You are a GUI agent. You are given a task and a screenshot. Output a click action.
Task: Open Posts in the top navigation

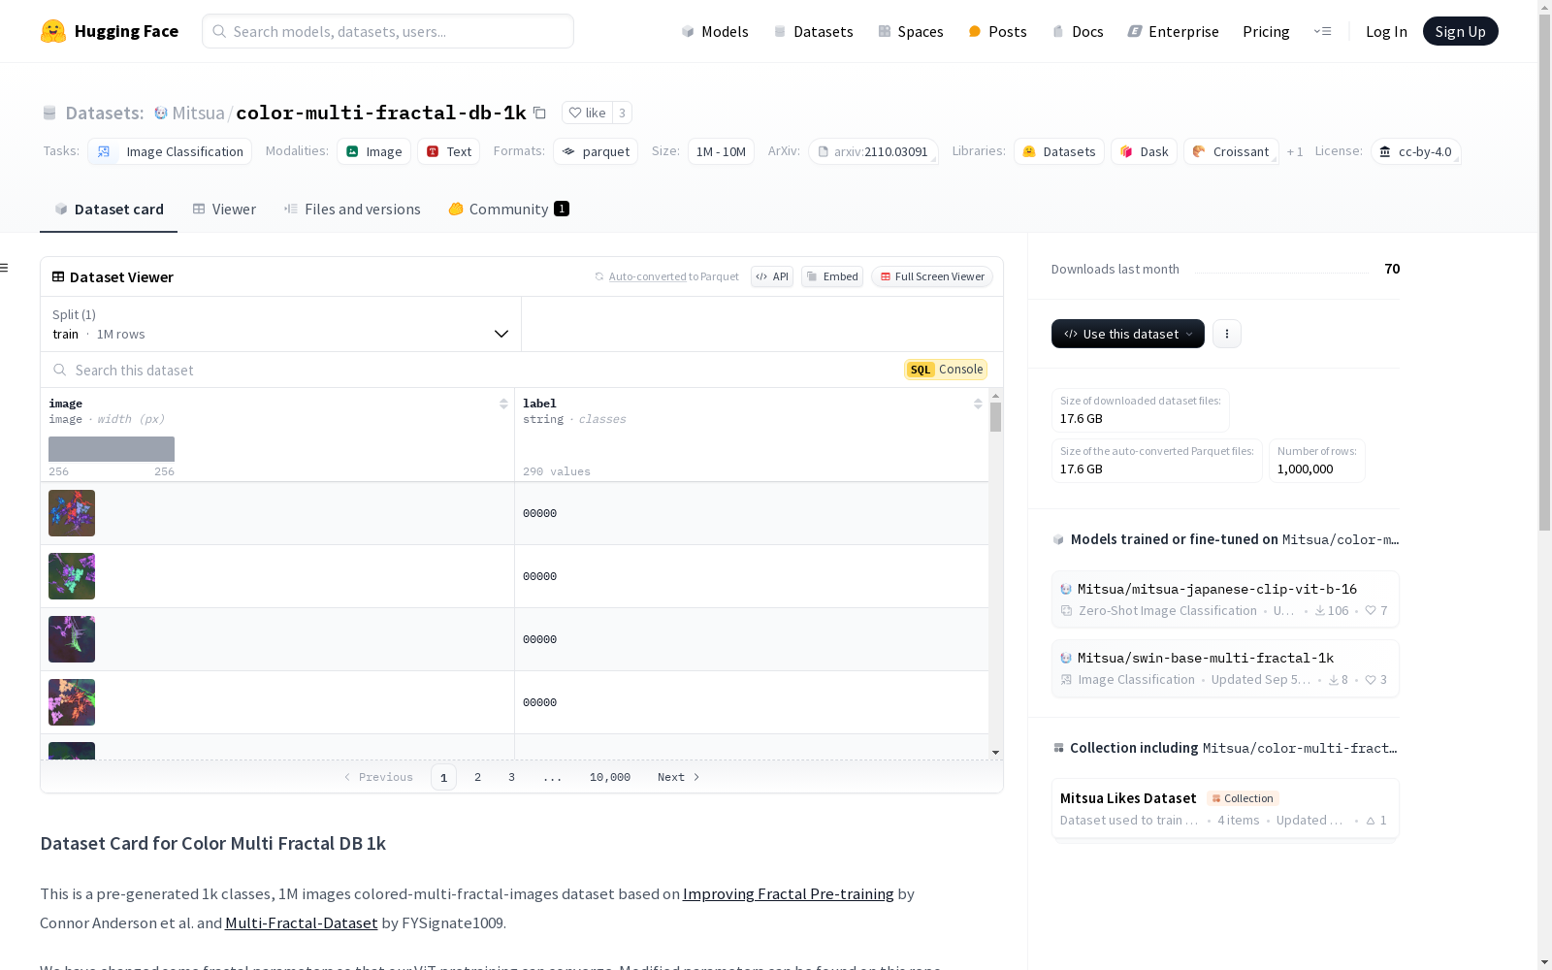coord(997,31)
